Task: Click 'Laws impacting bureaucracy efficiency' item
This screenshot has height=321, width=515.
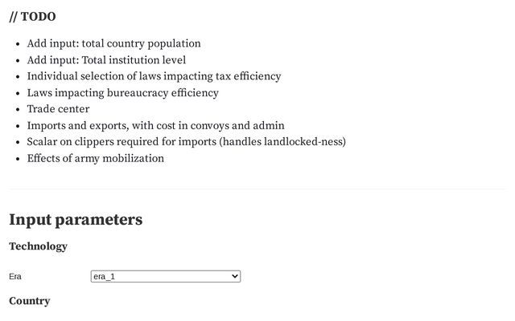Action: tap(122, 93)
